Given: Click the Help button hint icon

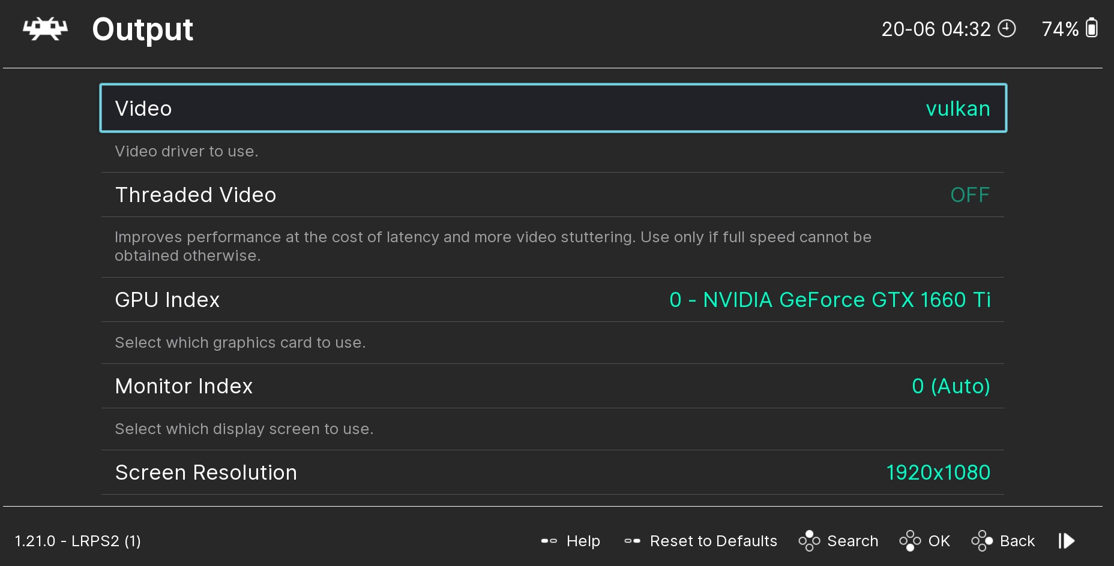Looking at the screenshot, I should [549, 541].
